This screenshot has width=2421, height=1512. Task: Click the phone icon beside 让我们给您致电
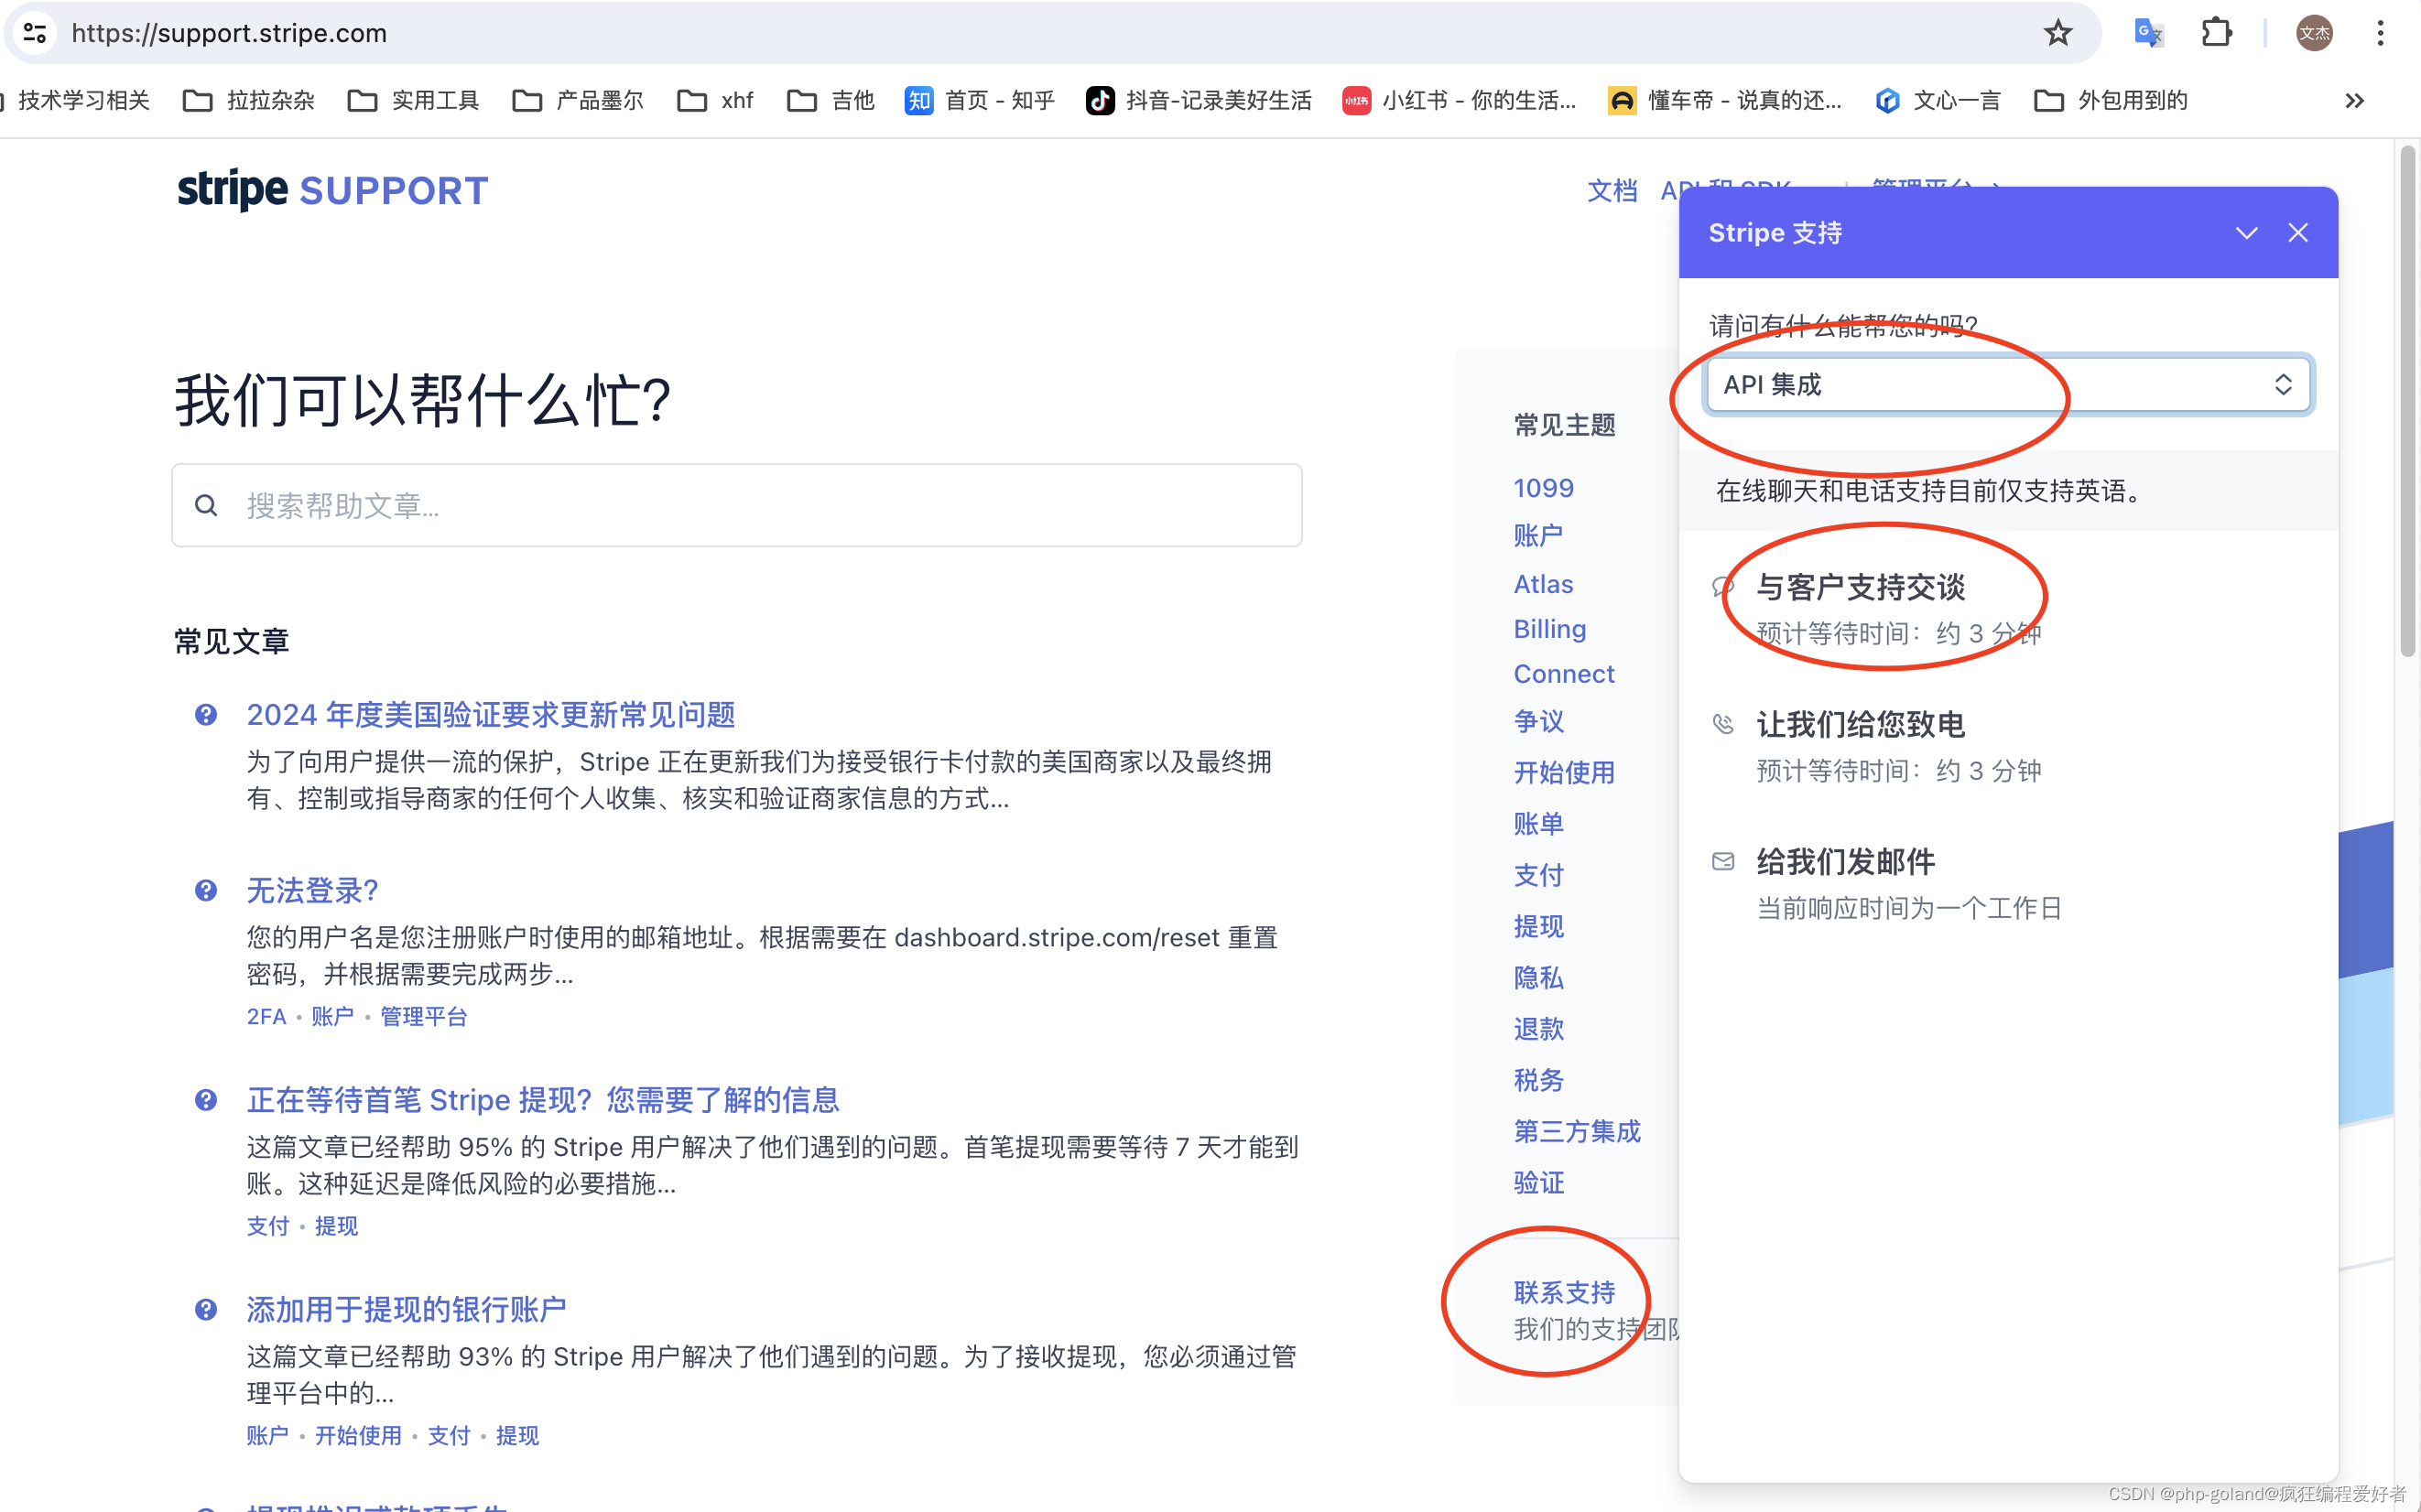(x=1722, y=723)
